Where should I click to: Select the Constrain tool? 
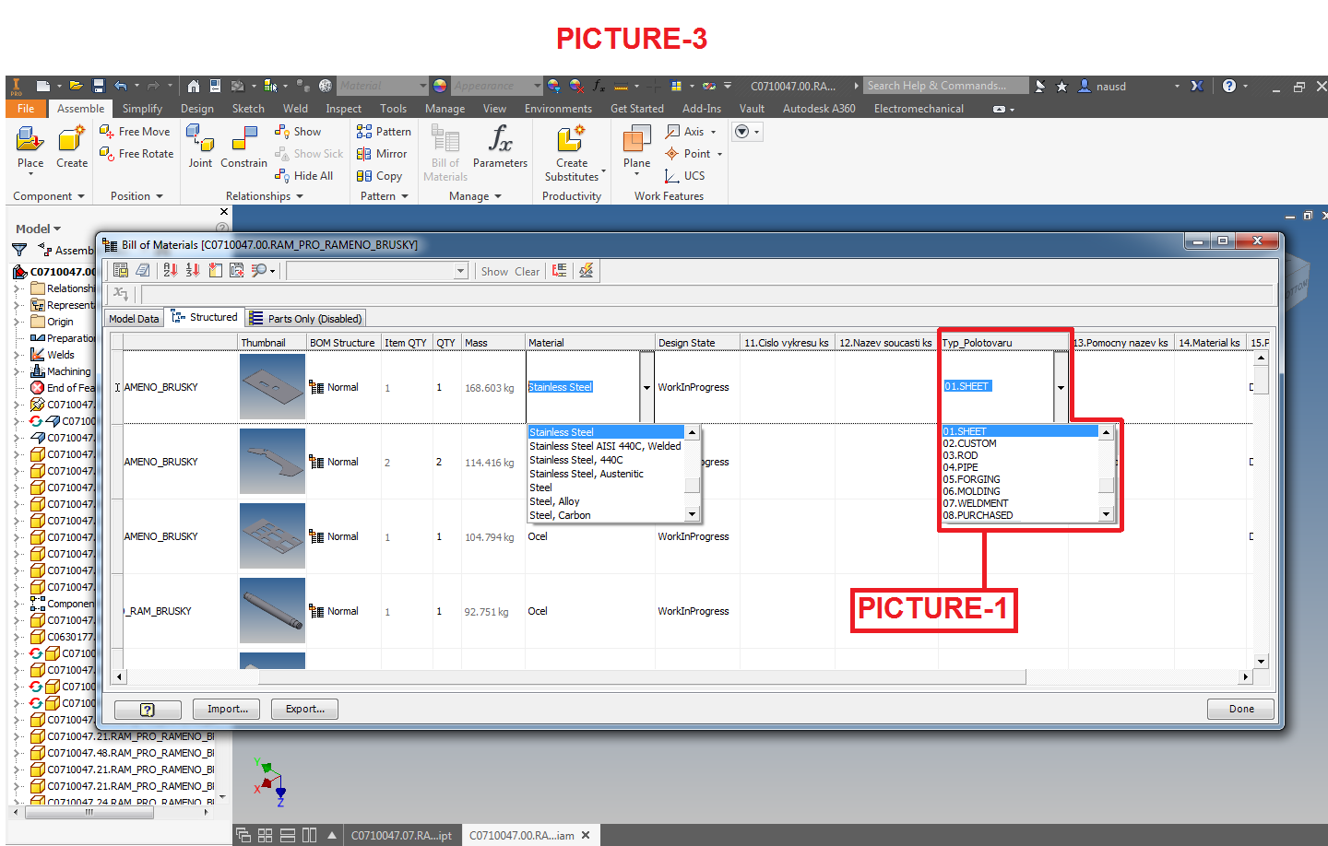click(x=243, y=147)
